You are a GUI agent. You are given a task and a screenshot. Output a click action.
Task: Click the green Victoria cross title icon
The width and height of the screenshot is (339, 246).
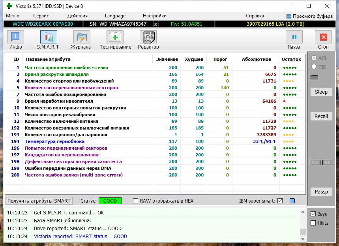click(x=9, y=6)
